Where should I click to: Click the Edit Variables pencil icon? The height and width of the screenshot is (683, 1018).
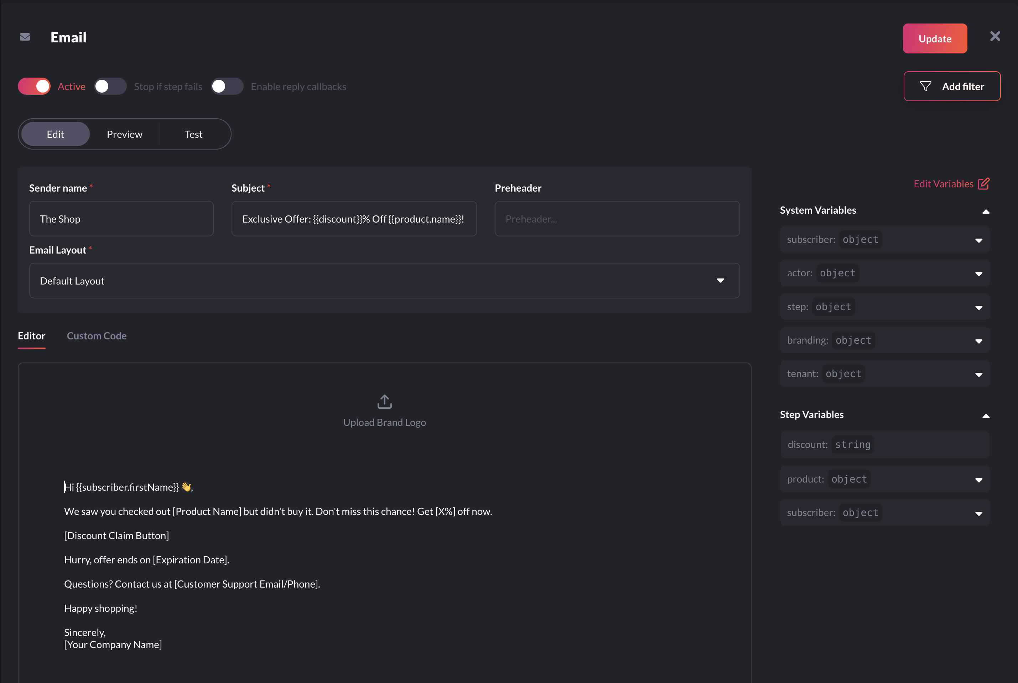coord(983,184)
